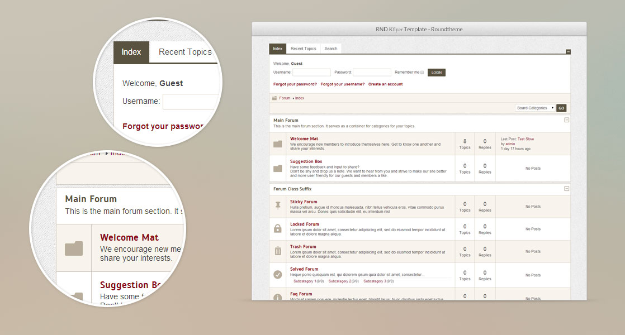Switch to the Index tab
This screenshot has width=625, height=335.
click(x=278, y=49)
